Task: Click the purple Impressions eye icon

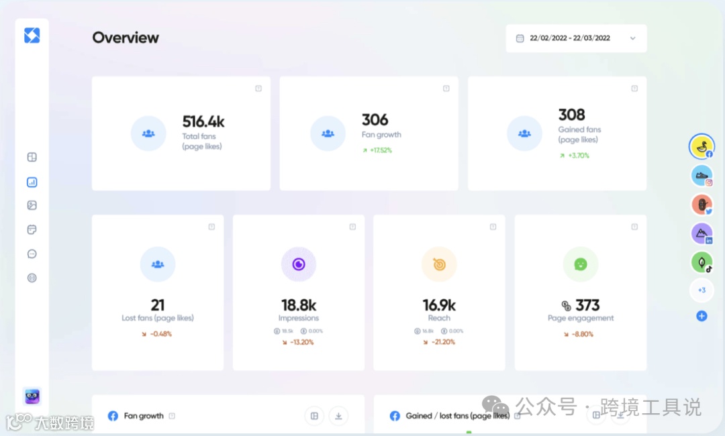Action: point(299,264)
